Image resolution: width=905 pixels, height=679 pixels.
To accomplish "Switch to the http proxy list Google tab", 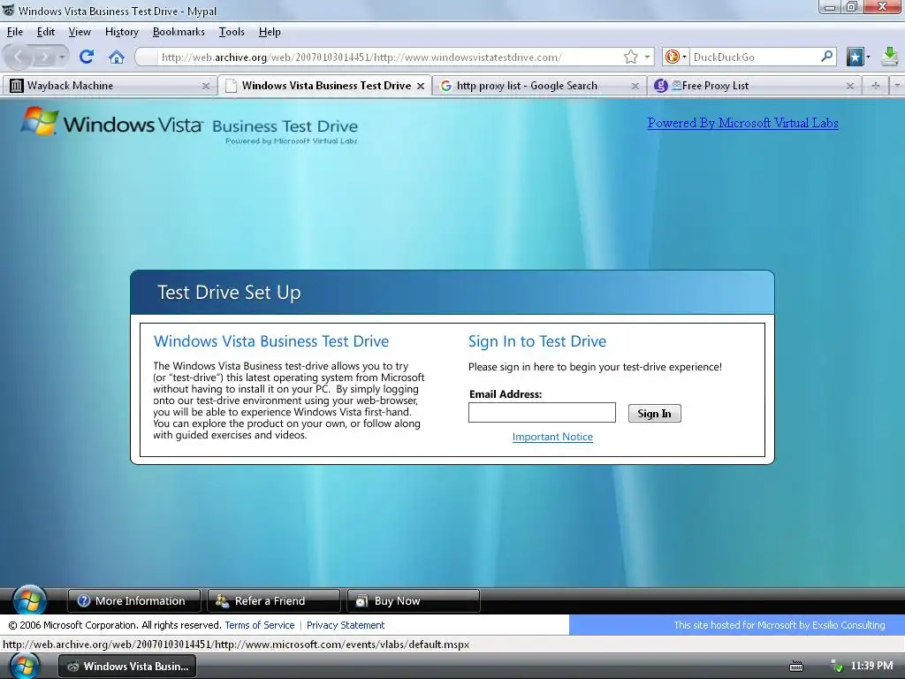I will coord(538,86).
